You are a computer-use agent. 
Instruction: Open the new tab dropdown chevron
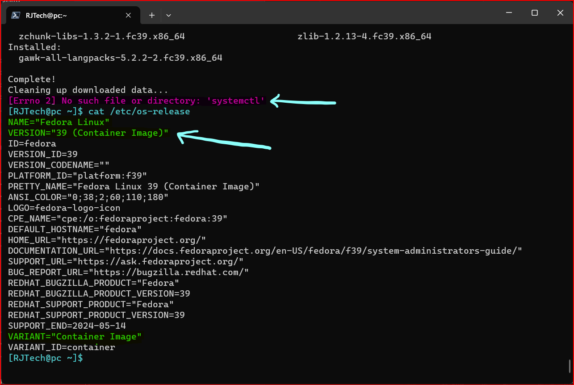168,15
